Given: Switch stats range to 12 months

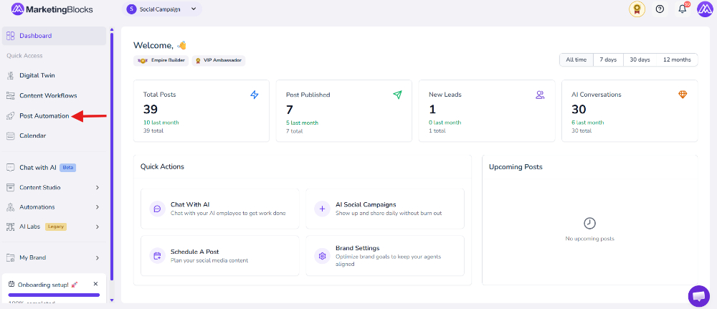Looking at the screenshot, I should (x=678, y=60).
